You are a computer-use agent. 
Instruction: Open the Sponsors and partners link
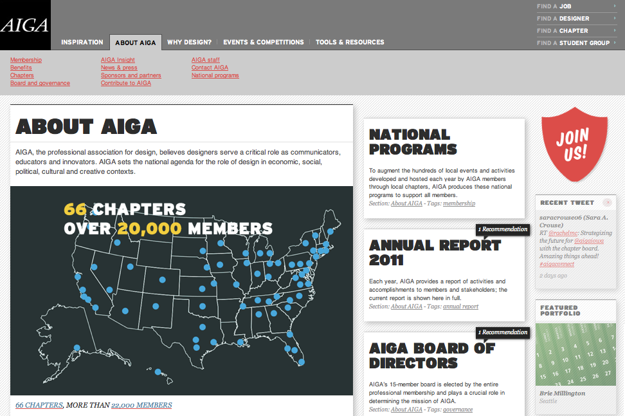[131, 75]
